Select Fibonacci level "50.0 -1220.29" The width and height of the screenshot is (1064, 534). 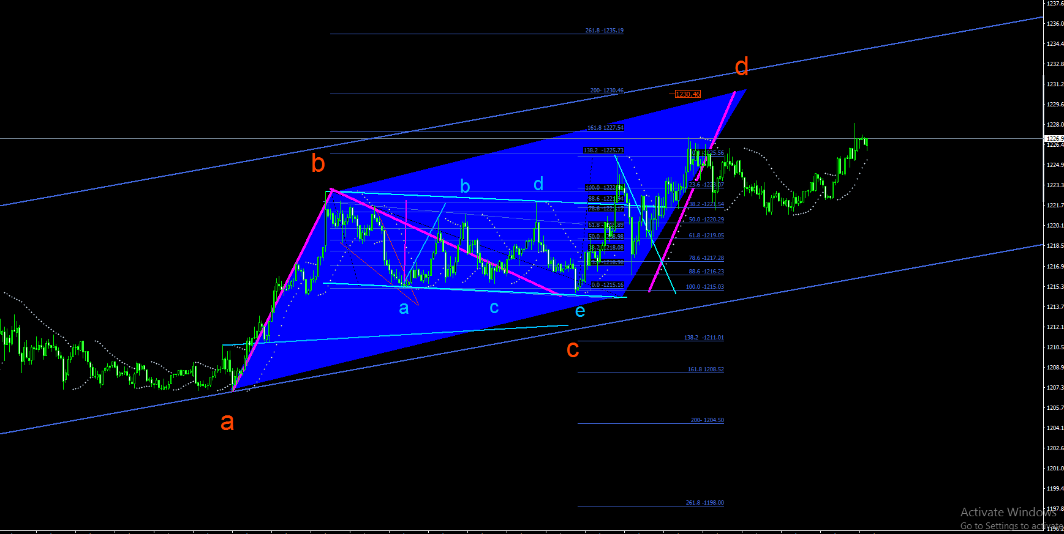706,220
